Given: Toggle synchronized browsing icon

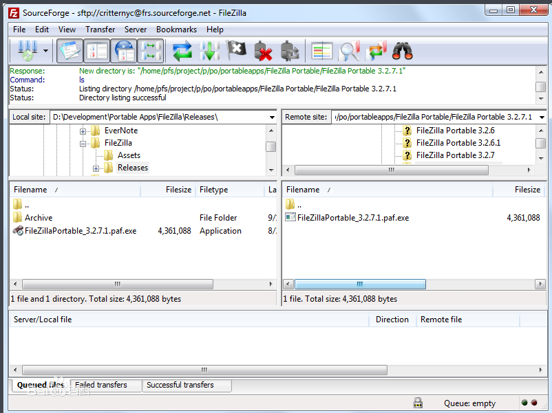Looking at the screenshot, I should pyautogui.click(x=376, y=51).
